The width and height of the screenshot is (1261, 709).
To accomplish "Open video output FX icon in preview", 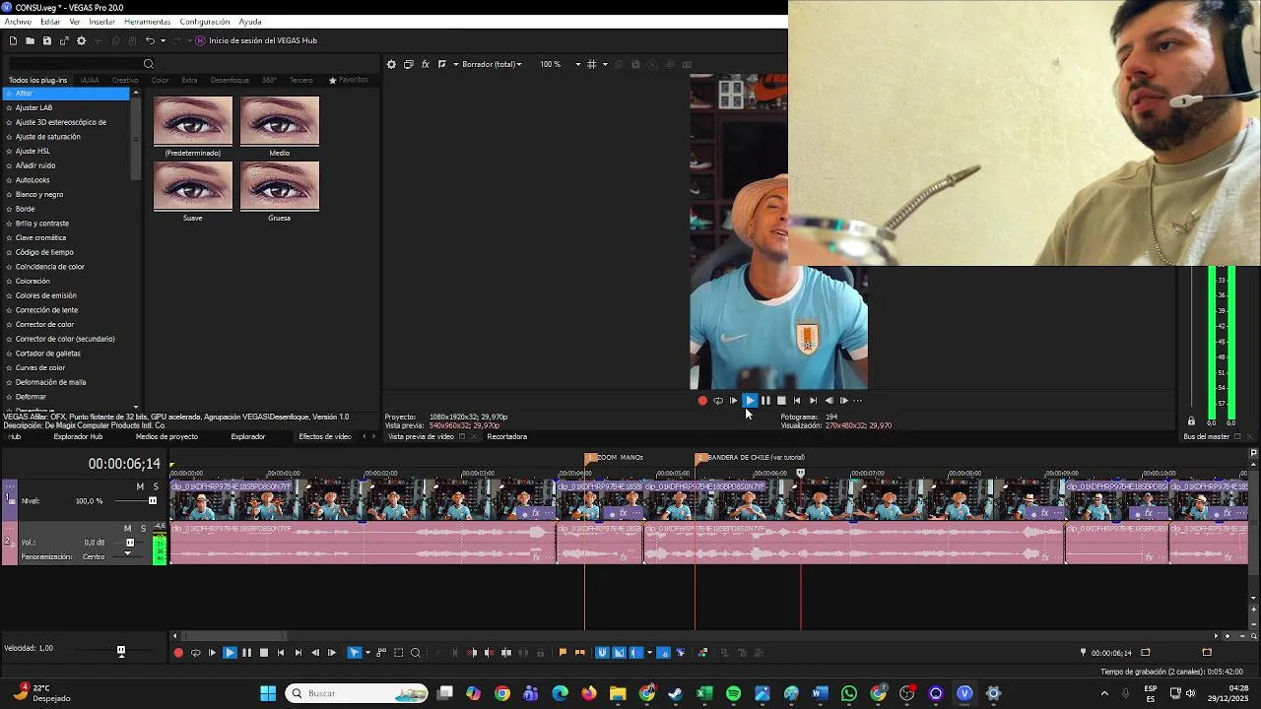I will (x=426, y=64).
